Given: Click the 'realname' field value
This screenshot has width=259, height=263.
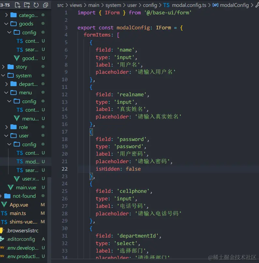Looking at the screenshot, I should tap(132, 94).
